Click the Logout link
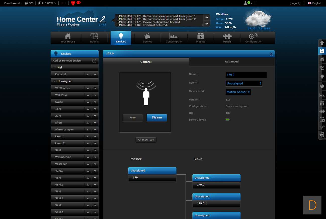Viewport: 326px width, 219px height. point(295,3)
